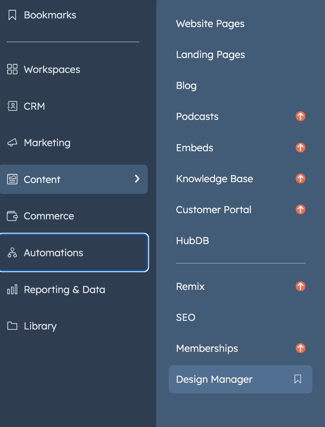325x427 pixels.
Task: Open the Website Pages section
Action: tap(210, 23)
